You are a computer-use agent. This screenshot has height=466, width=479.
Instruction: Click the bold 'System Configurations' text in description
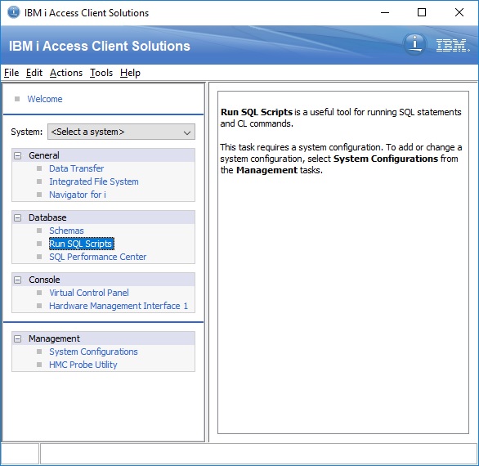click(x=386, y=159)
